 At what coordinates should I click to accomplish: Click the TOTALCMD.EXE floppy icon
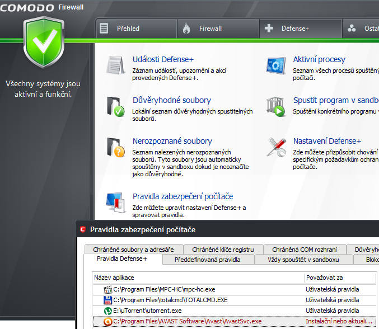pos(108,300)
